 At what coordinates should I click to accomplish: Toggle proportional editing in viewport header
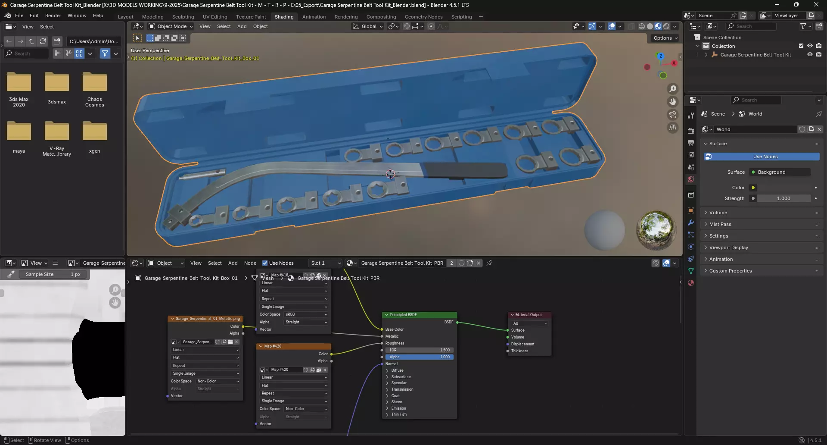[431, 26]
